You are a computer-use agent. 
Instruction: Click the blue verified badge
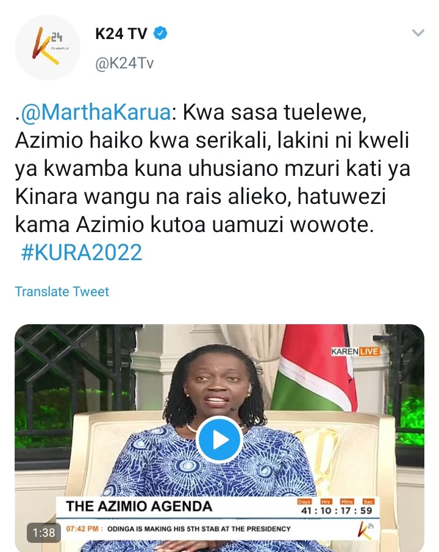[161, 34]
